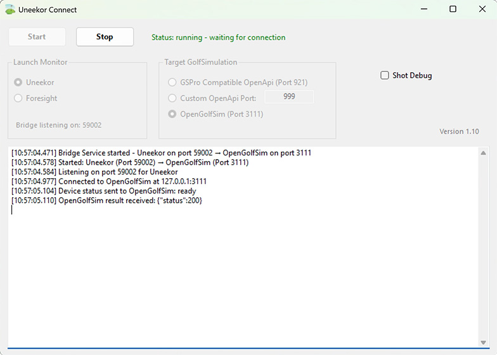
Task: Select GSPro Compatible OpenApi (Port 921)
Action: pyautogui.click(x=172, y=82)
